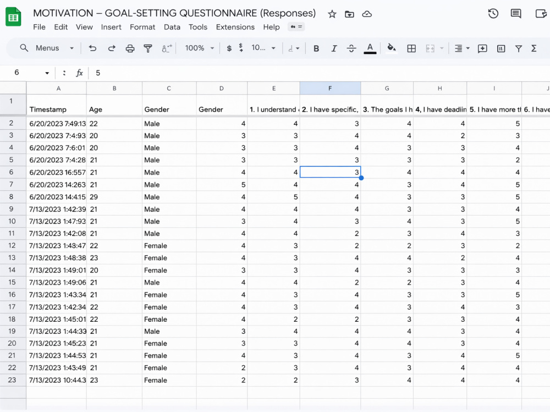Click timestamp 7/13/2023 10:44:3 cell
Viewport: 550px width, 412px height.
pyautogui.click(x=57, y=380)
